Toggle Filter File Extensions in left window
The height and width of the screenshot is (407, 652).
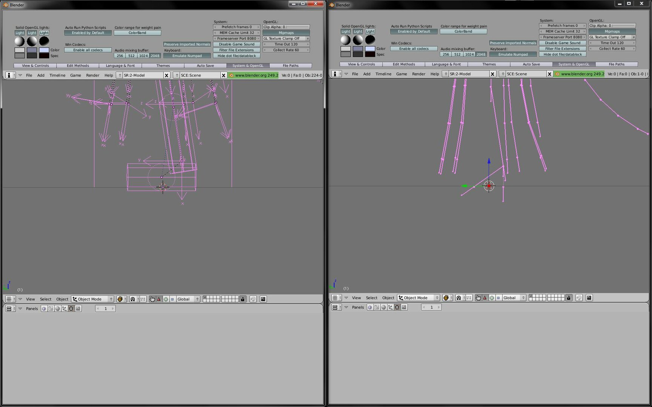pyautogui.click(x=237, y=50)
